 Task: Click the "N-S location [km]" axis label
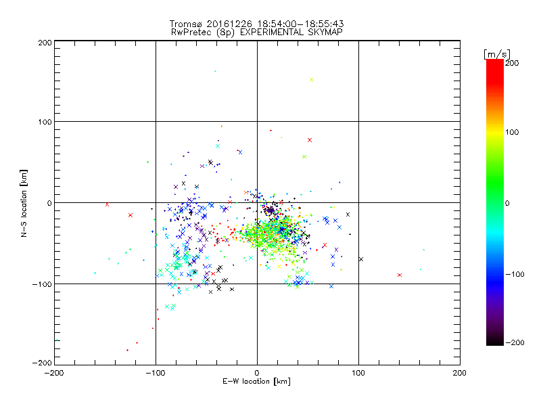[x=24, y=203]
